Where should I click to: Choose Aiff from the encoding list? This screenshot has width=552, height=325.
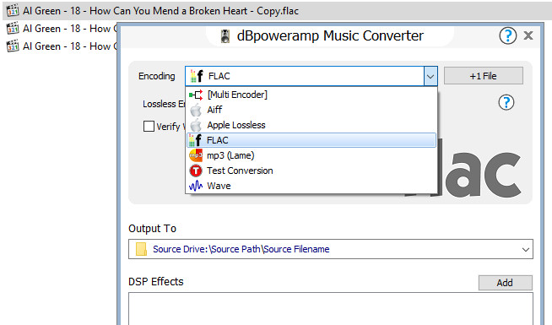311,110
